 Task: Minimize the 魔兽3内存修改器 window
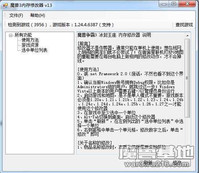pos(164,4)
